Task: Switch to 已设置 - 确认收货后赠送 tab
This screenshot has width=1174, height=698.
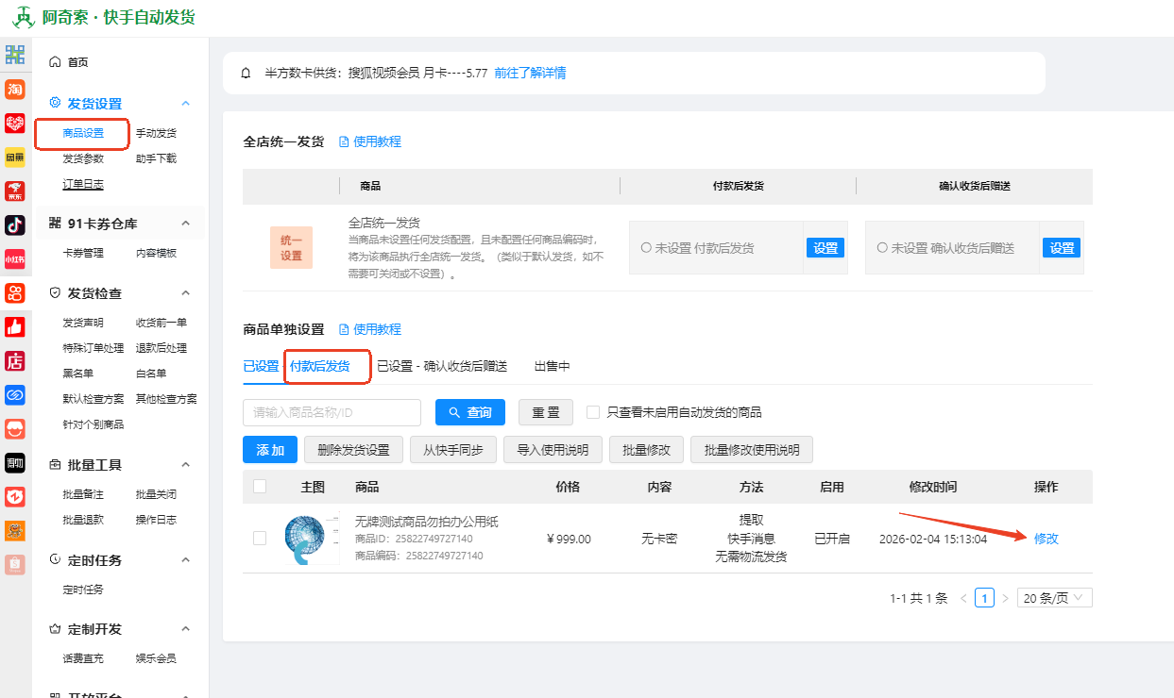Action: [442, 366]
